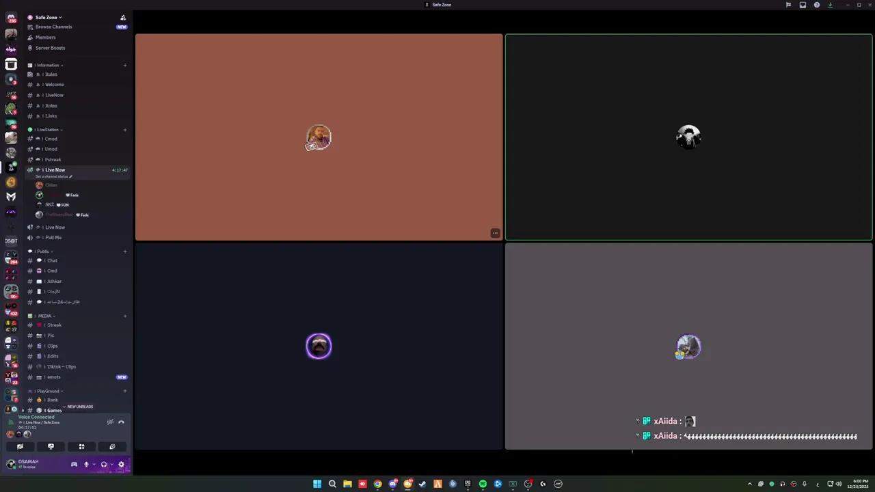The height and width of the screenshot is (492, 875).
Task: Focus the dark navy tile with the purple-ringed avatar
Action: 319,346
